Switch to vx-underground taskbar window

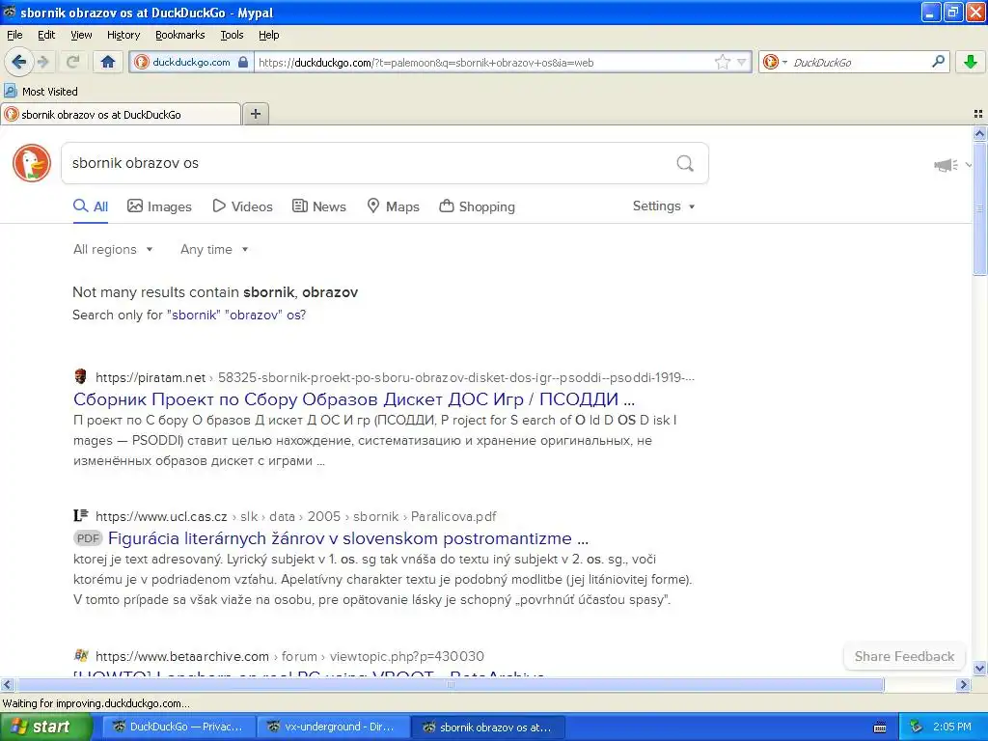[333, 727]
